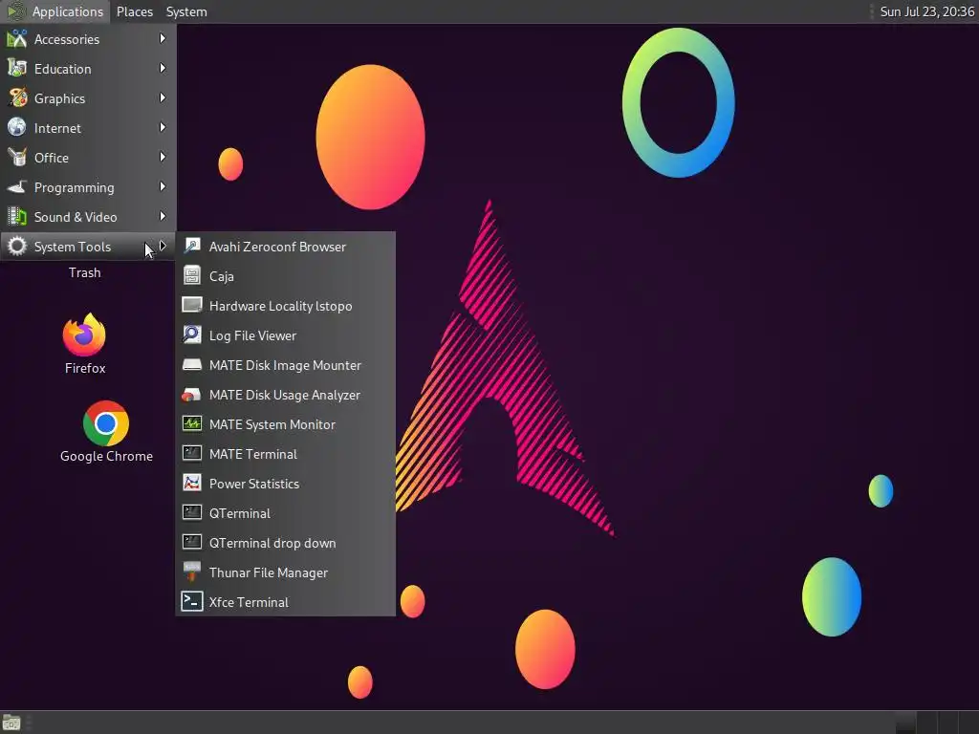Expand the System Tools submenu arrow
Viewport: 979px width, 734px height.
(x=163, y=246)
